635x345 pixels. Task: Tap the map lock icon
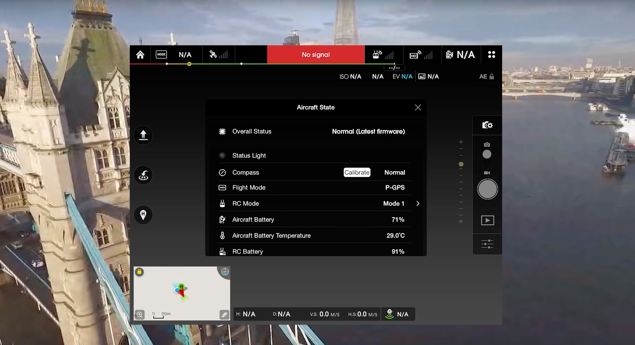click(x=139, y=272)
